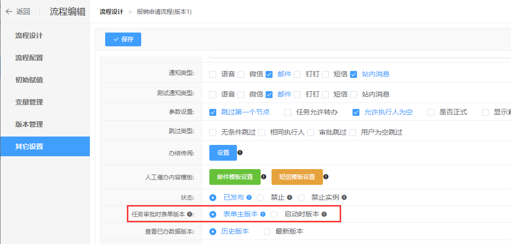Enable 微信 checkbox in 通知类型 row
Screen dimensions: 511x244
point(241,74)
